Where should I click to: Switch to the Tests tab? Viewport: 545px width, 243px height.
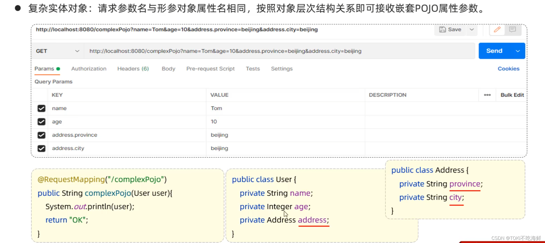[x=253, y=69]
